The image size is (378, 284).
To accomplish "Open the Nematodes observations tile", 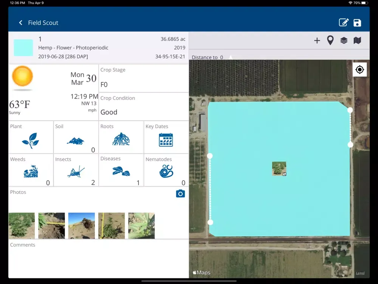I will pos(166,170).
